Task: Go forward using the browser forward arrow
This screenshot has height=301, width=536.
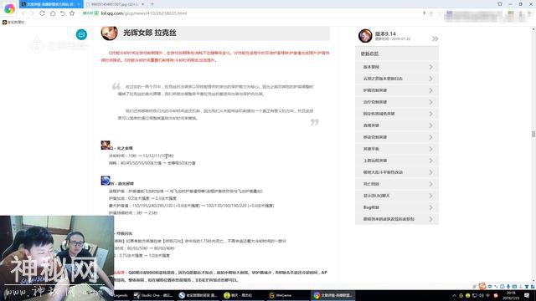Action: click(32, 13)
